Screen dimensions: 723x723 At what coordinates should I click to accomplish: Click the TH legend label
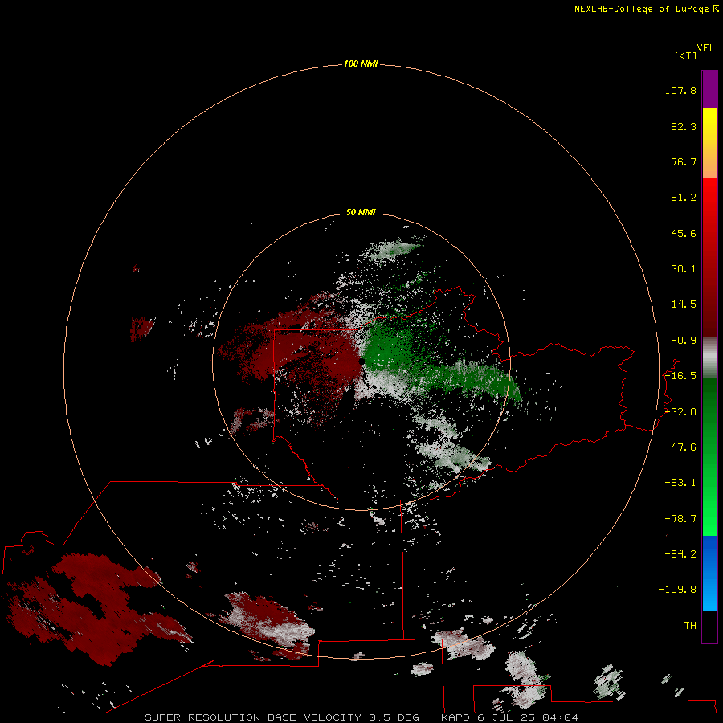[x=690, y=625]
